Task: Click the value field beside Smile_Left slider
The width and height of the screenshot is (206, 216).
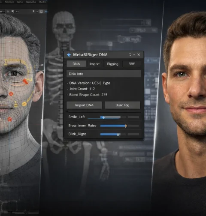Action: click(x=133, y=117)
